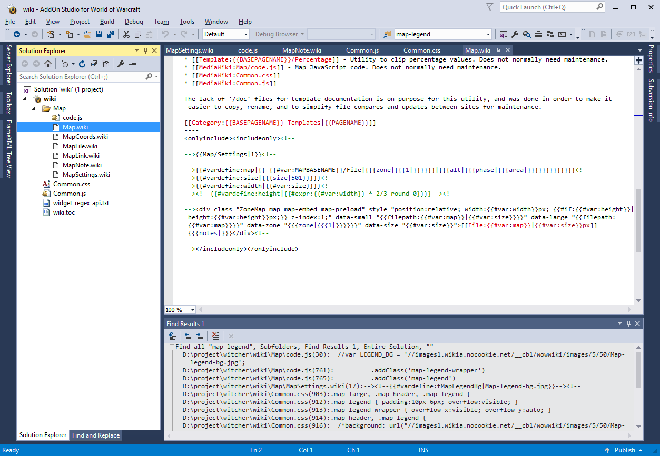Click the New Project toolbar icon
Image resolution: width=660 pixels, height=456 pixels.
point(51,34)
